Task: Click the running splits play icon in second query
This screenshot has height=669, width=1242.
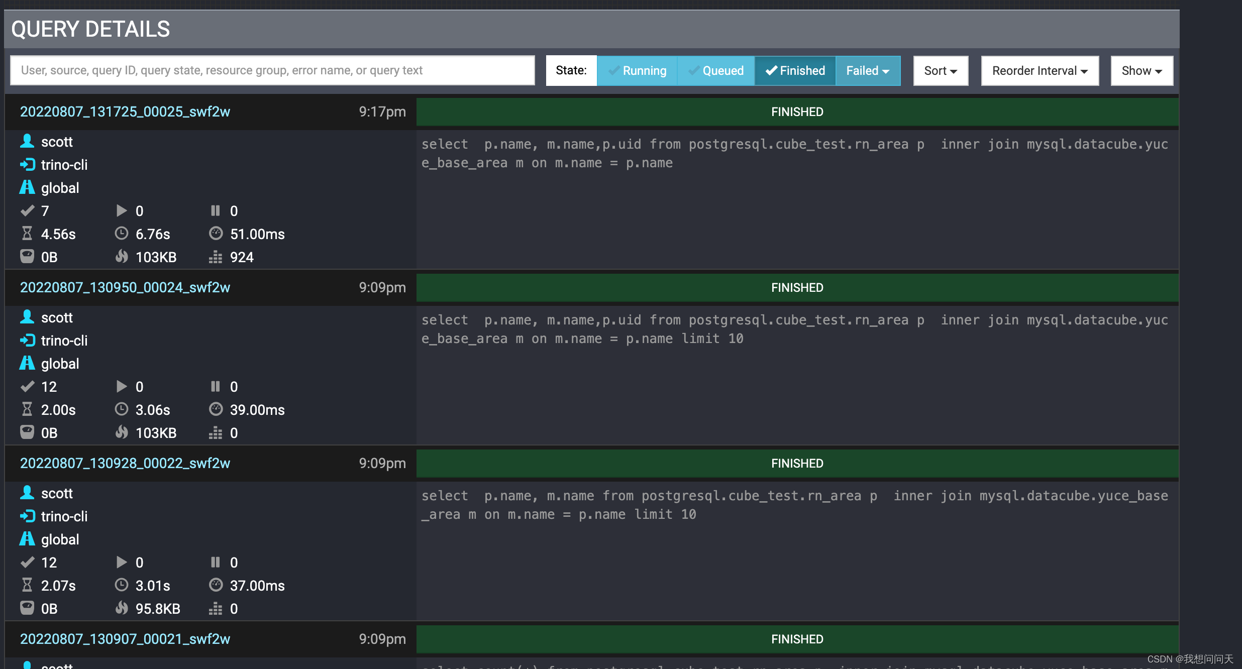Action: point(121,386)
